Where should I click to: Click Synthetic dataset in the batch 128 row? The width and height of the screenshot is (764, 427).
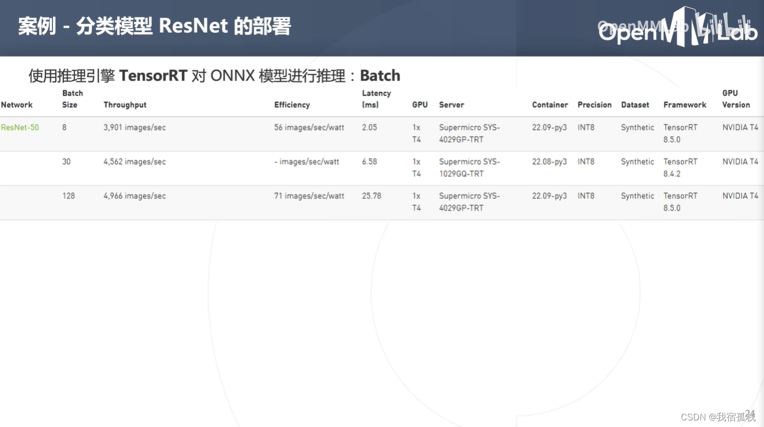coord(637,196)
